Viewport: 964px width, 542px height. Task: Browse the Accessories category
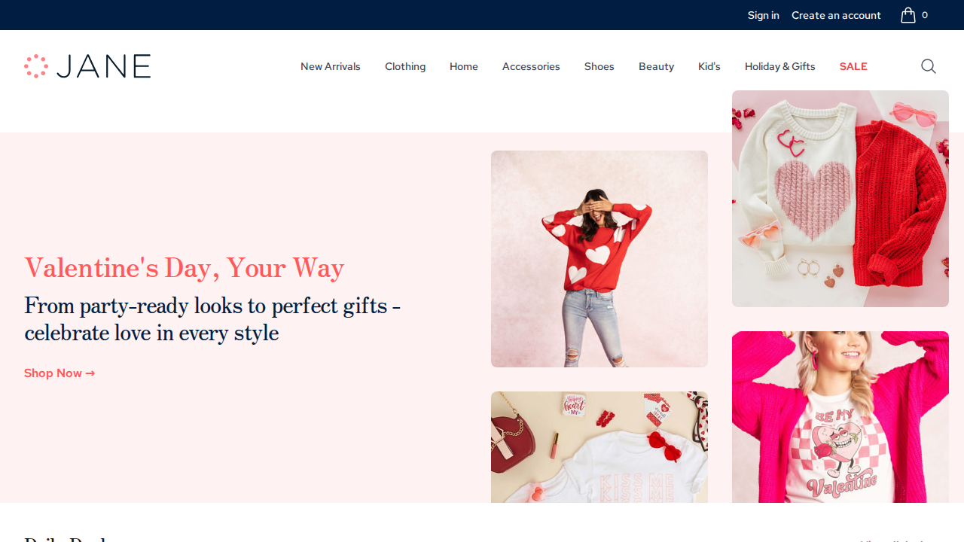[x=530, y=66]
